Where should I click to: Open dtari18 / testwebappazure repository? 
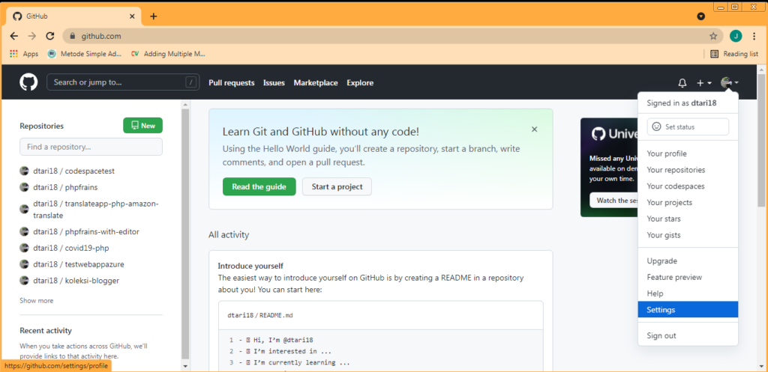pyautogui.click(x=78, y=264)
